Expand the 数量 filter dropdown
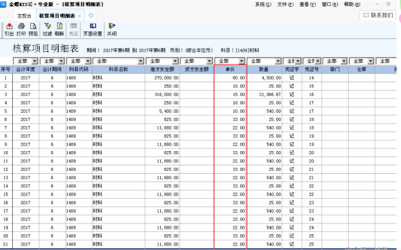401x250 pixels. pos(278,61)
